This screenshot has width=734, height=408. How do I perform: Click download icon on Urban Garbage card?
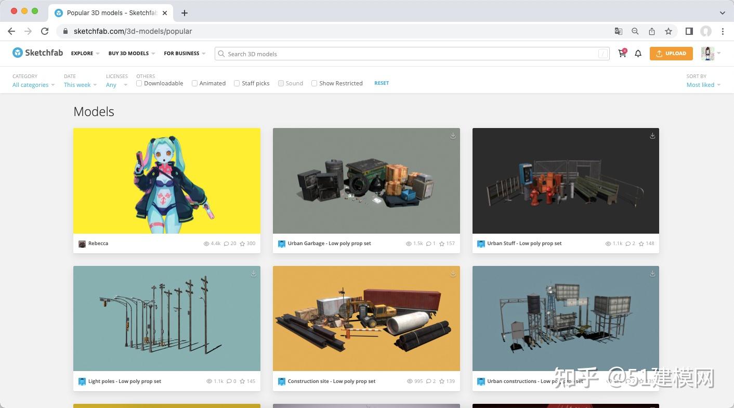click(x=453, y=135)
